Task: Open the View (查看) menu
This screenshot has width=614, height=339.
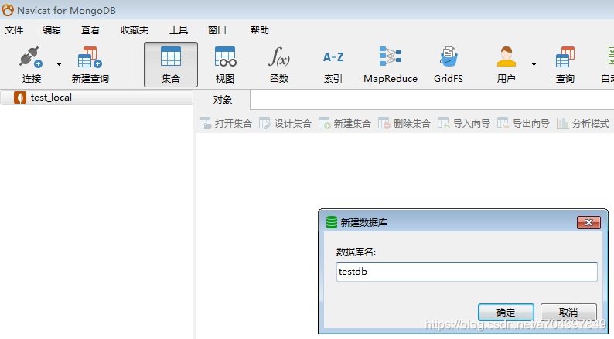Action: [90, 30]
